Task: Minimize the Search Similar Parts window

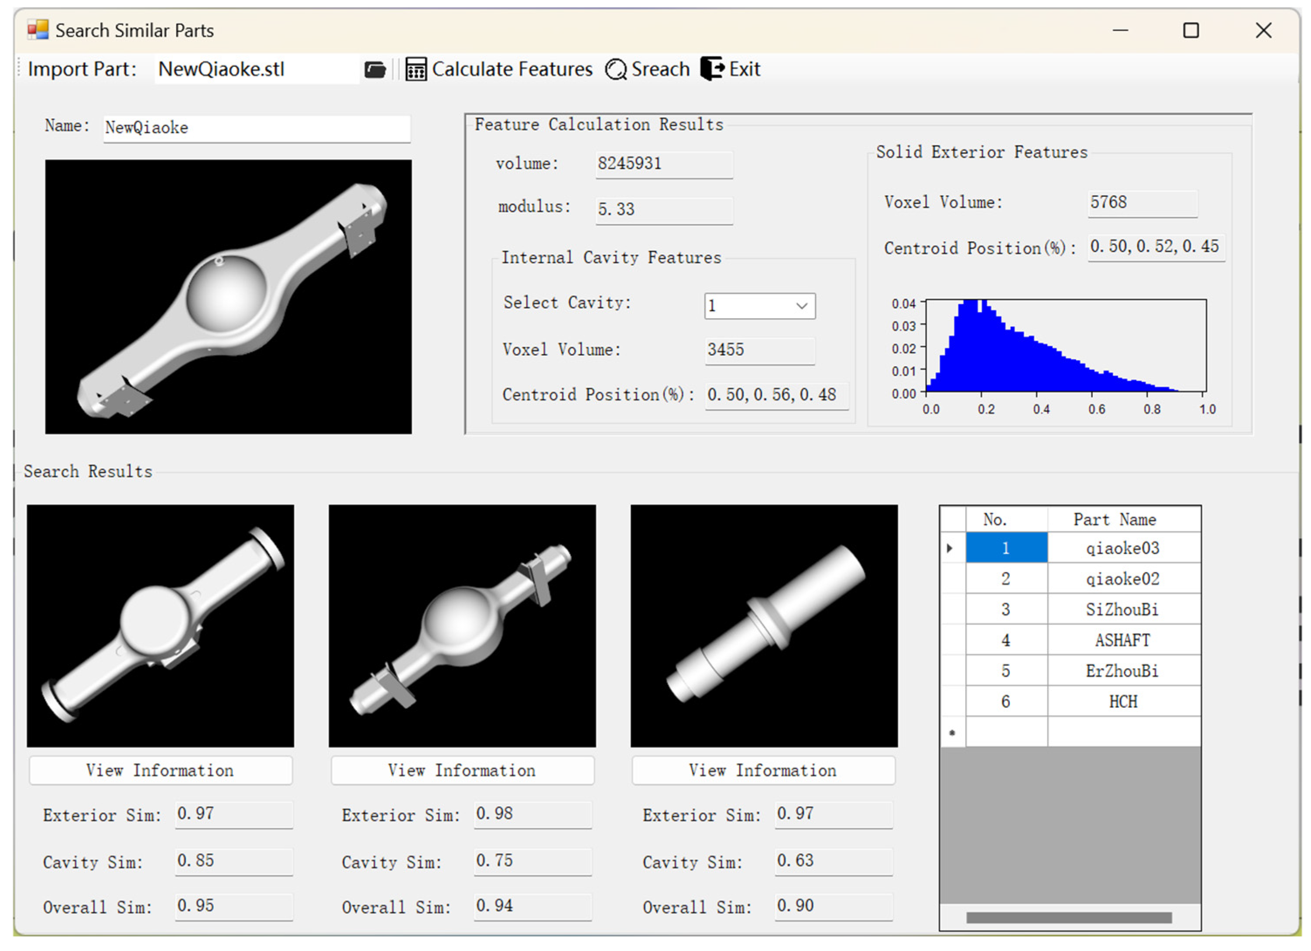Action: coord(1120,31)
